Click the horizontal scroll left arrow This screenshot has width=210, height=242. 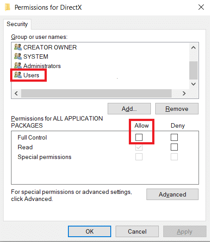tap(16, 93)
